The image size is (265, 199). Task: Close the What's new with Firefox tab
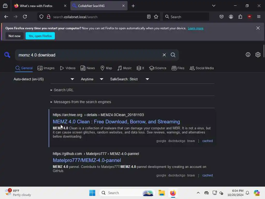(65, 6)
